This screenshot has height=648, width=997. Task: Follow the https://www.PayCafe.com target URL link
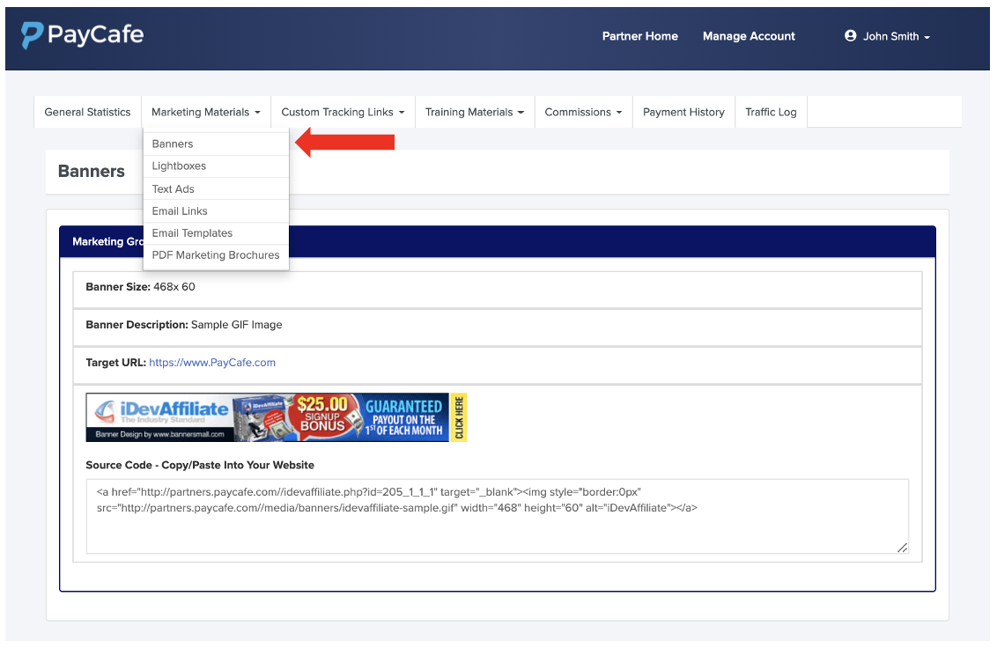tap(212, 363)
